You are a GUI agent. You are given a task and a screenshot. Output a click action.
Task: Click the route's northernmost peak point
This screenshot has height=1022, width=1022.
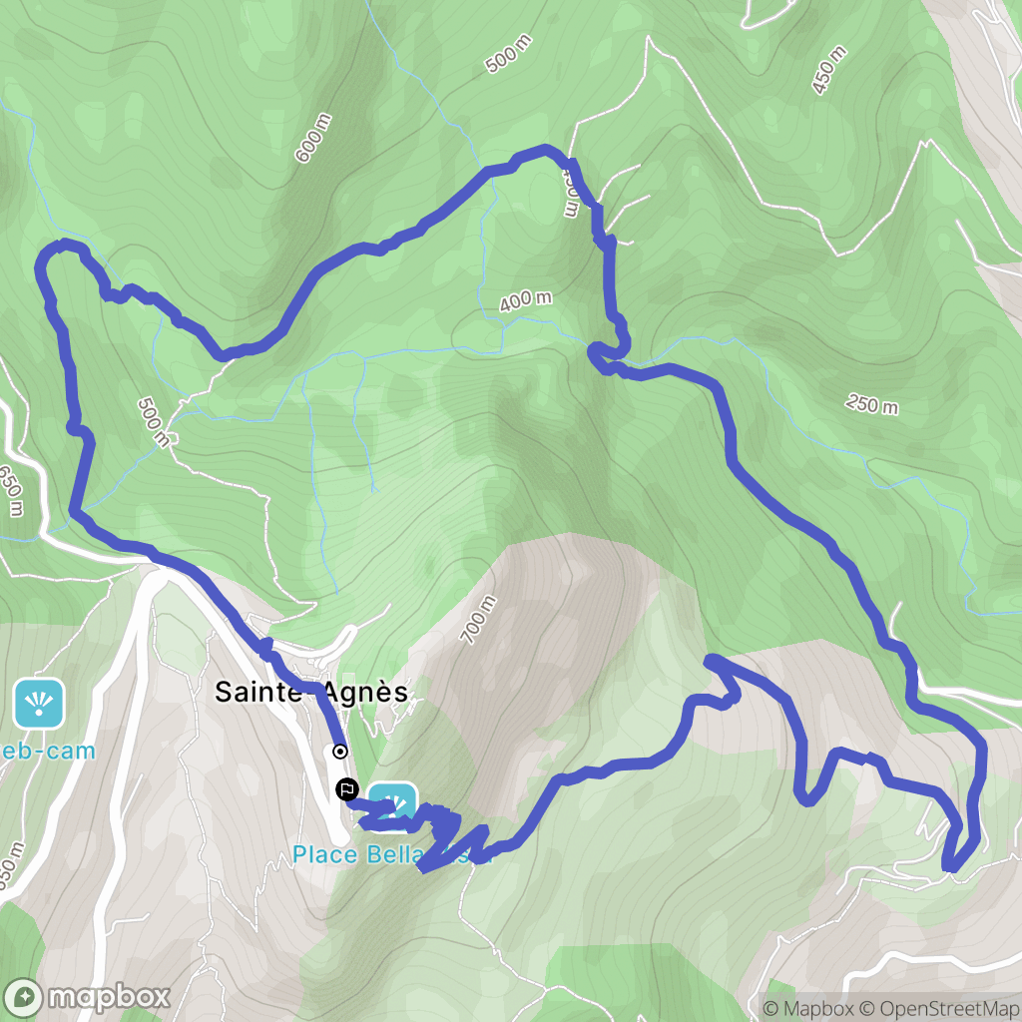pyautogui.click(x=545, y=150)
